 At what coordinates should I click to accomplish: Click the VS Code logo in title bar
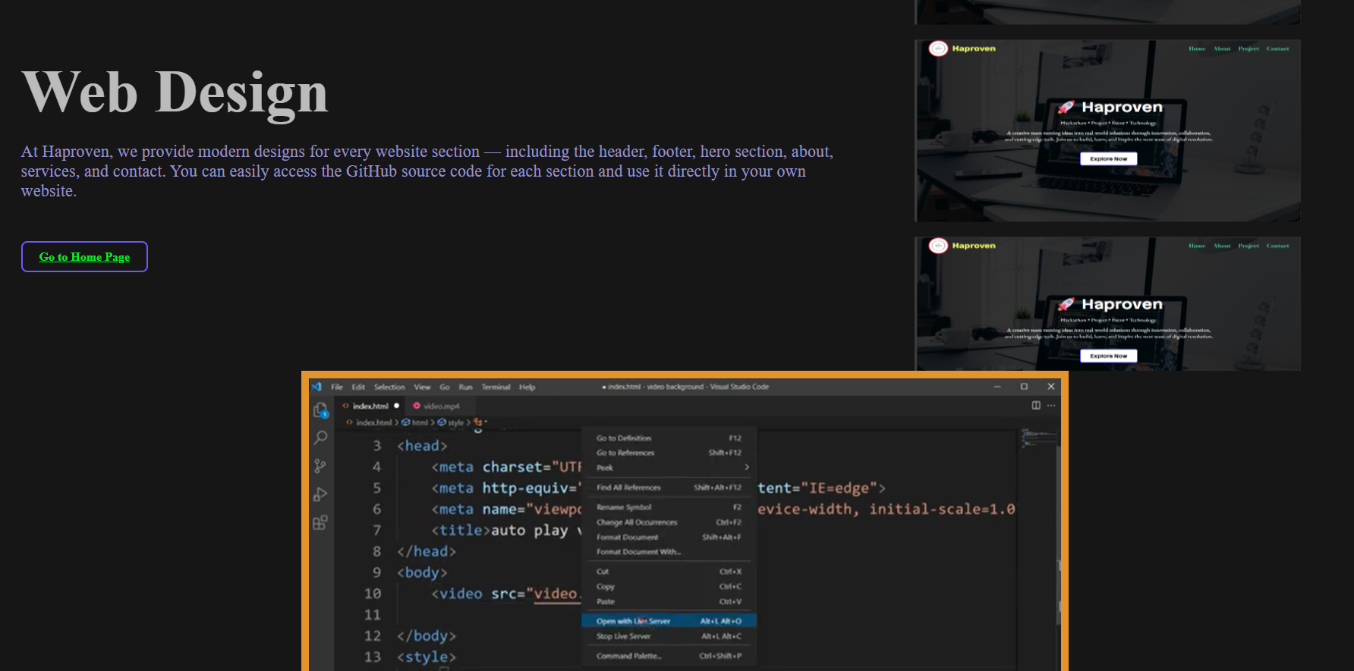[316, 387]
